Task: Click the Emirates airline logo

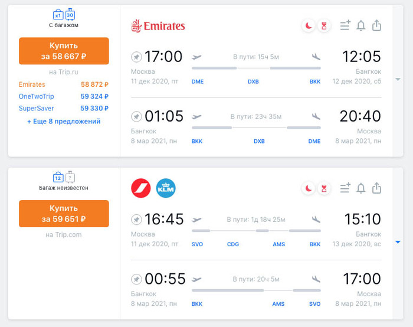Action: click(x=158, y=25)
